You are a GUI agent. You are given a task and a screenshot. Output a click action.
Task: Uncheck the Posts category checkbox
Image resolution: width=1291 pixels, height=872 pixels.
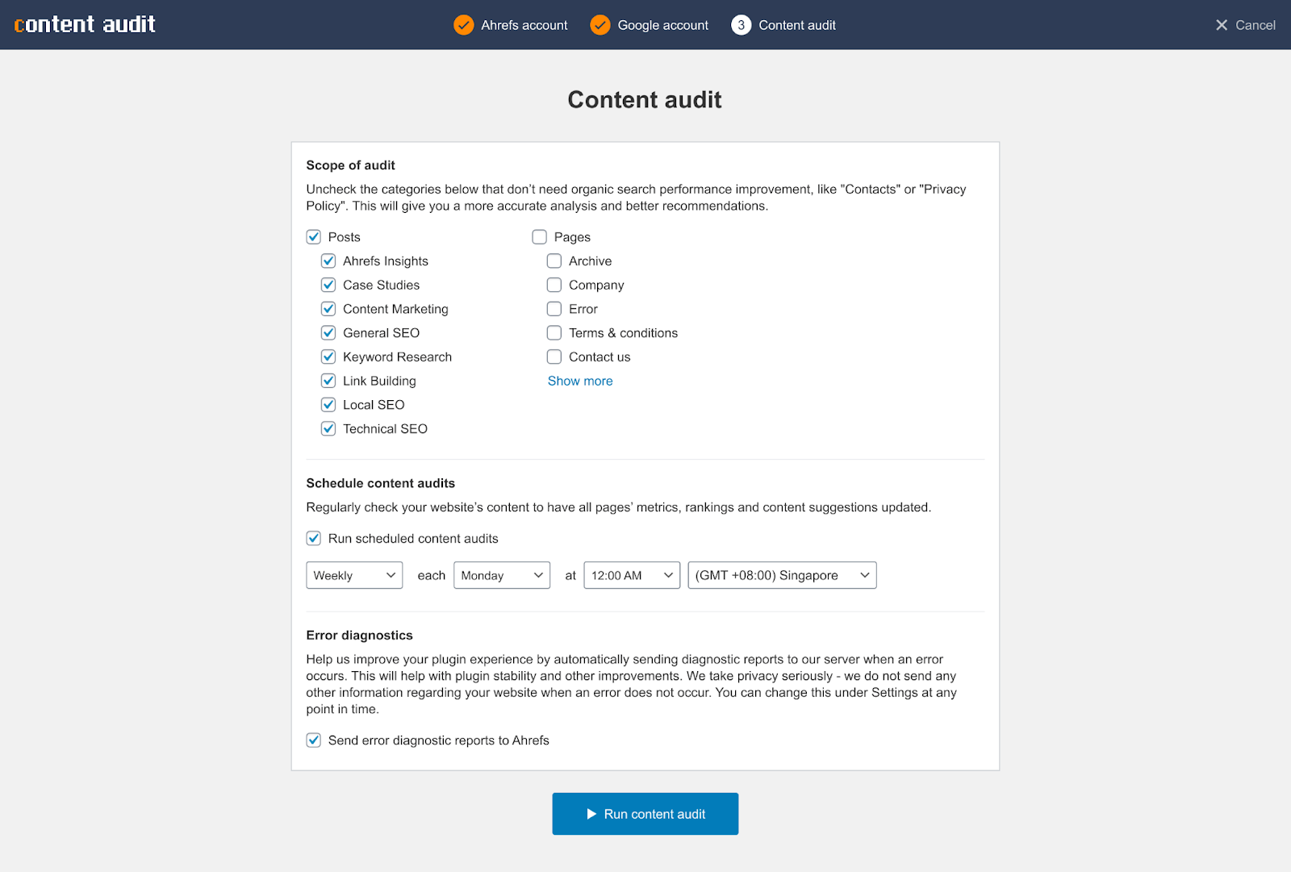(x=314, y=237)
